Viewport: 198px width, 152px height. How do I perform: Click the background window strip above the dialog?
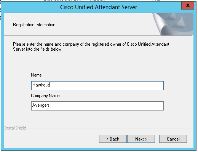(99, 1)
